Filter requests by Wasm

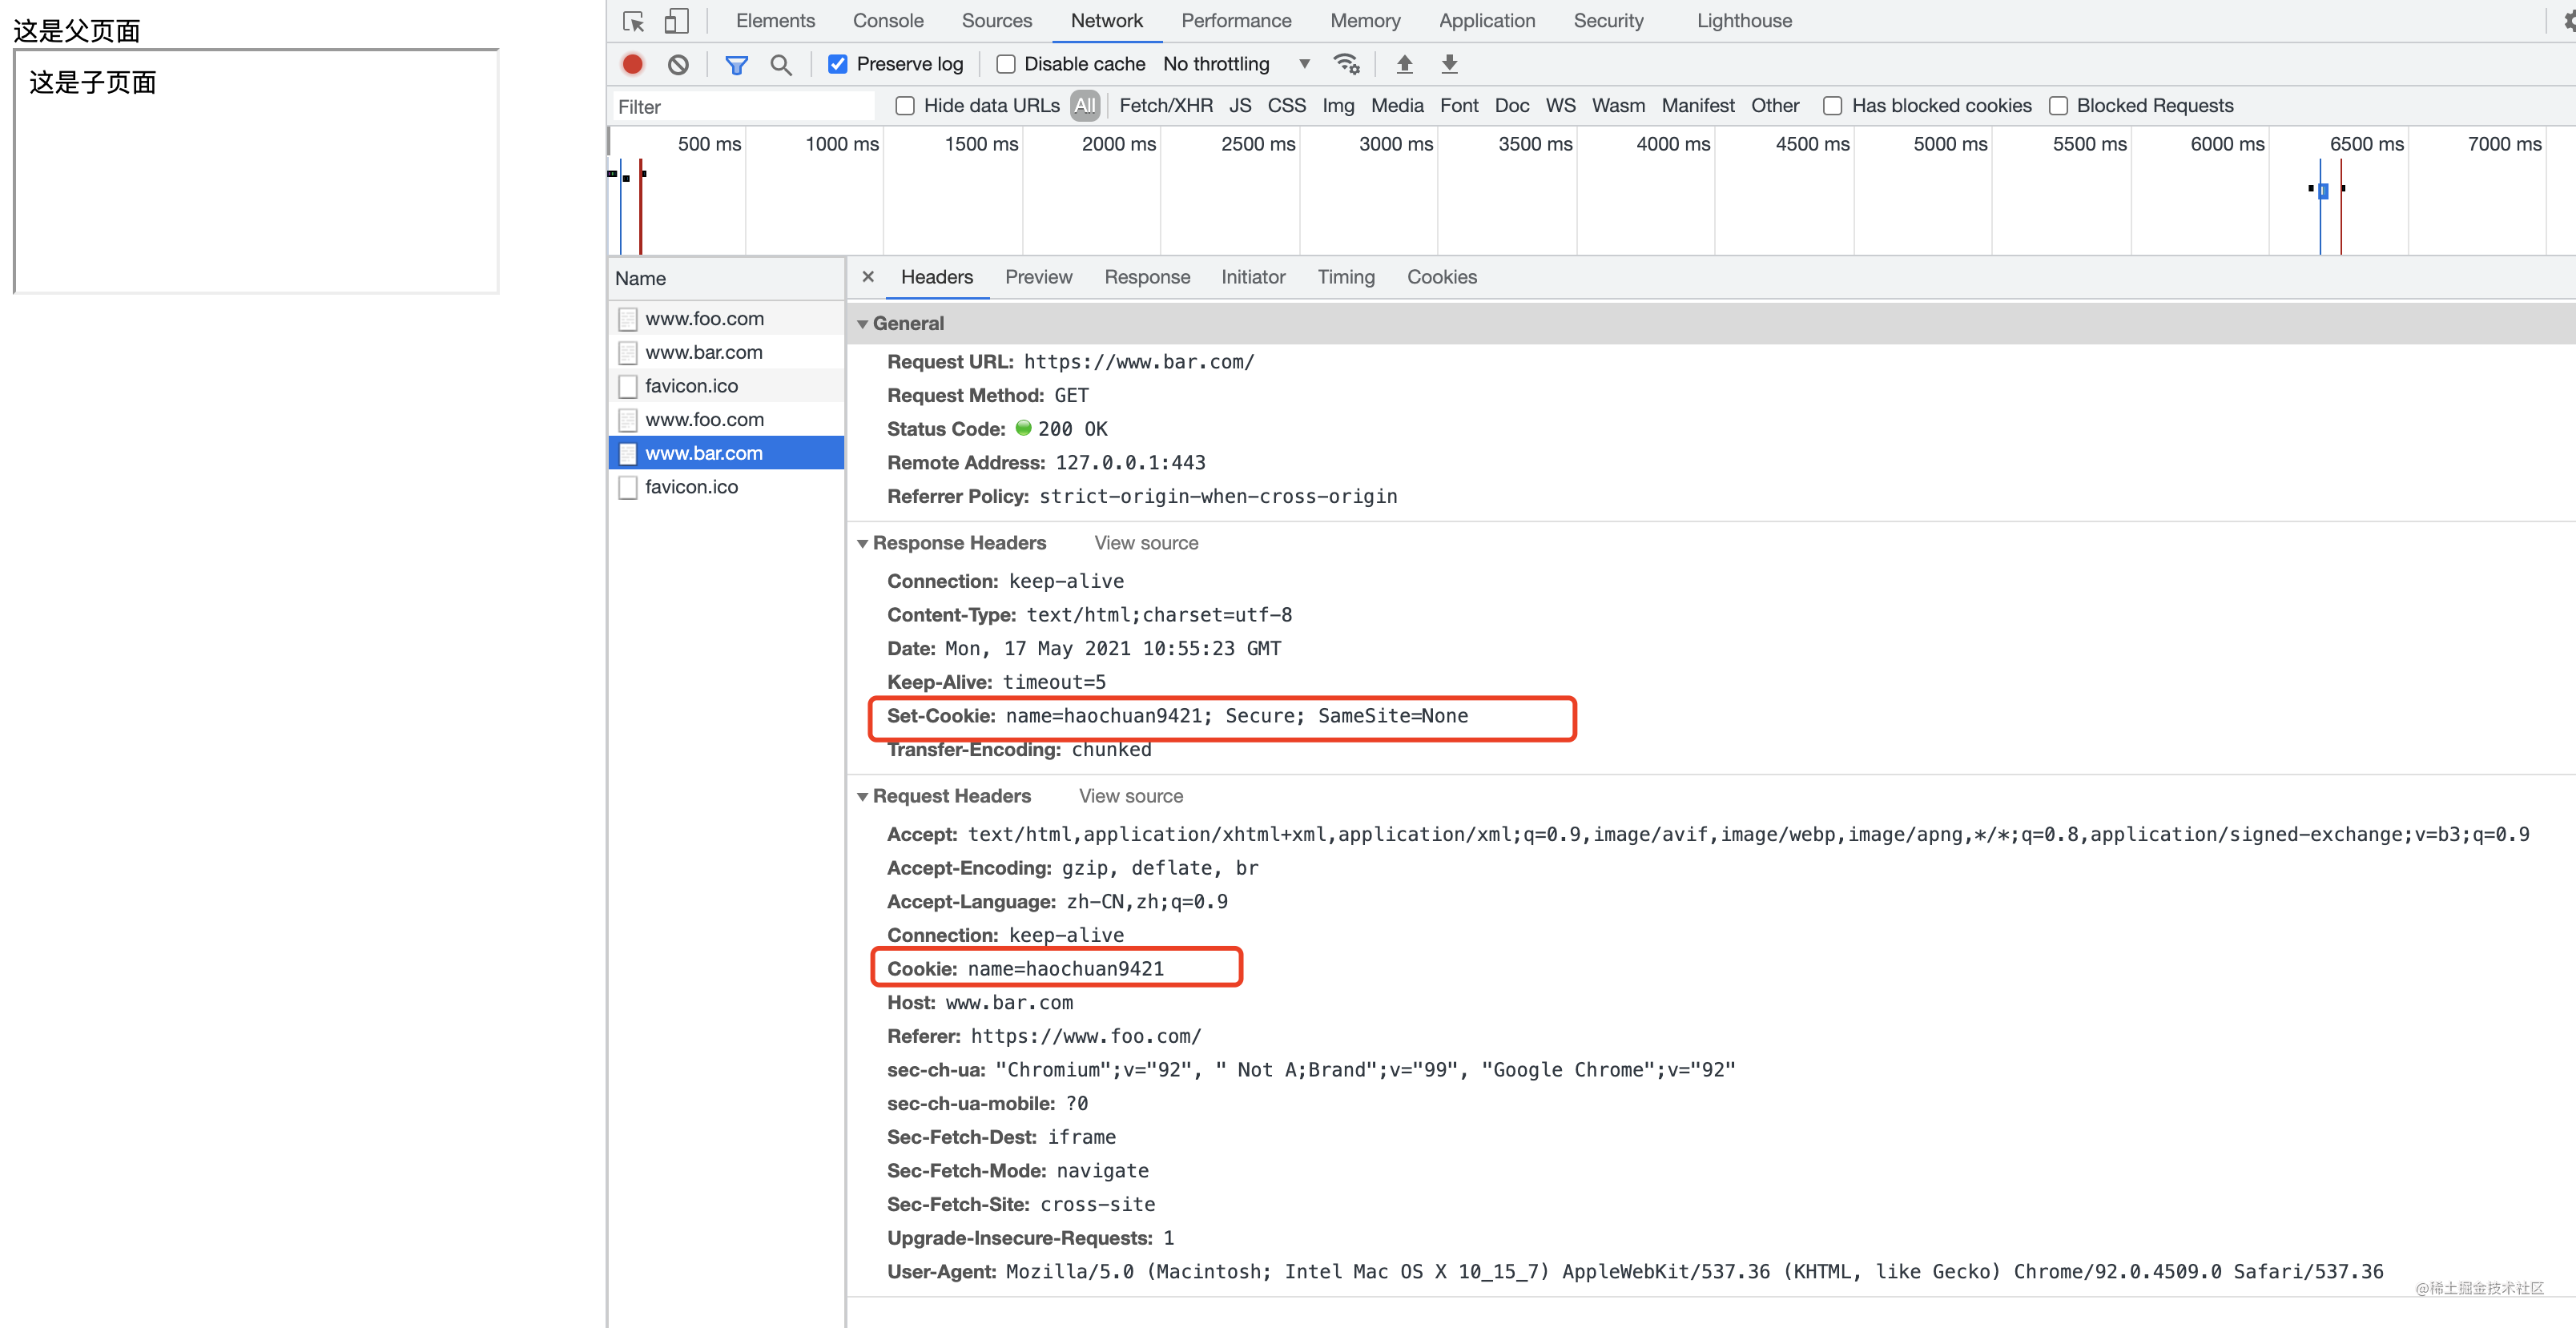coord(1618,106)
